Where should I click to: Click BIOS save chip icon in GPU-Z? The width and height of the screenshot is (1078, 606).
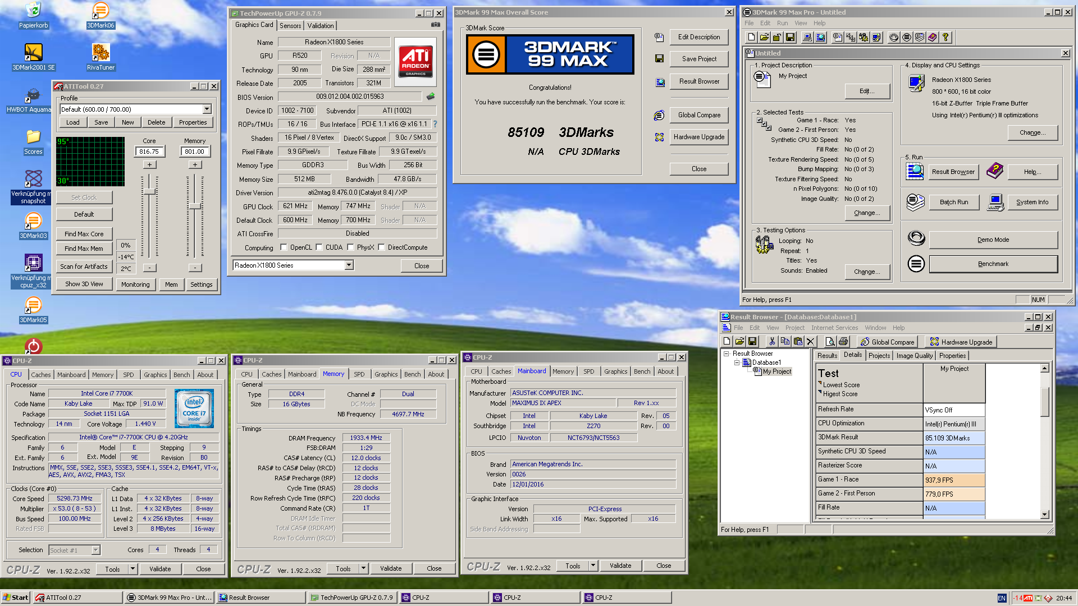pyautogui.click(x=431, y=97)
